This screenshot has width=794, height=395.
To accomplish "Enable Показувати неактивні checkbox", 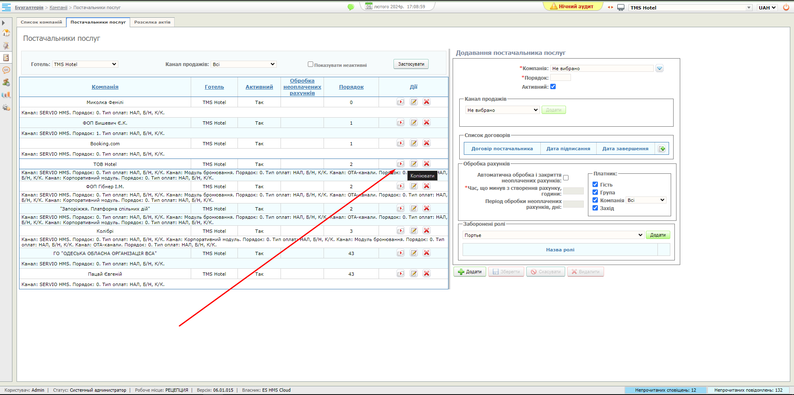I will tap(310, 64).
